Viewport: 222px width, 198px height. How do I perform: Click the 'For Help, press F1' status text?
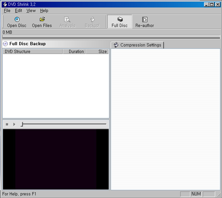click(19, 194)
